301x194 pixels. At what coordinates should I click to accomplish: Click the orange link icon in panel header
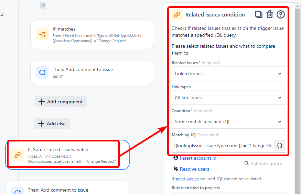[177, 14]
